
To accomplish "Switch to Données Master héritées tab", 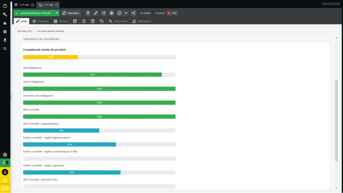I will [51, 31].
